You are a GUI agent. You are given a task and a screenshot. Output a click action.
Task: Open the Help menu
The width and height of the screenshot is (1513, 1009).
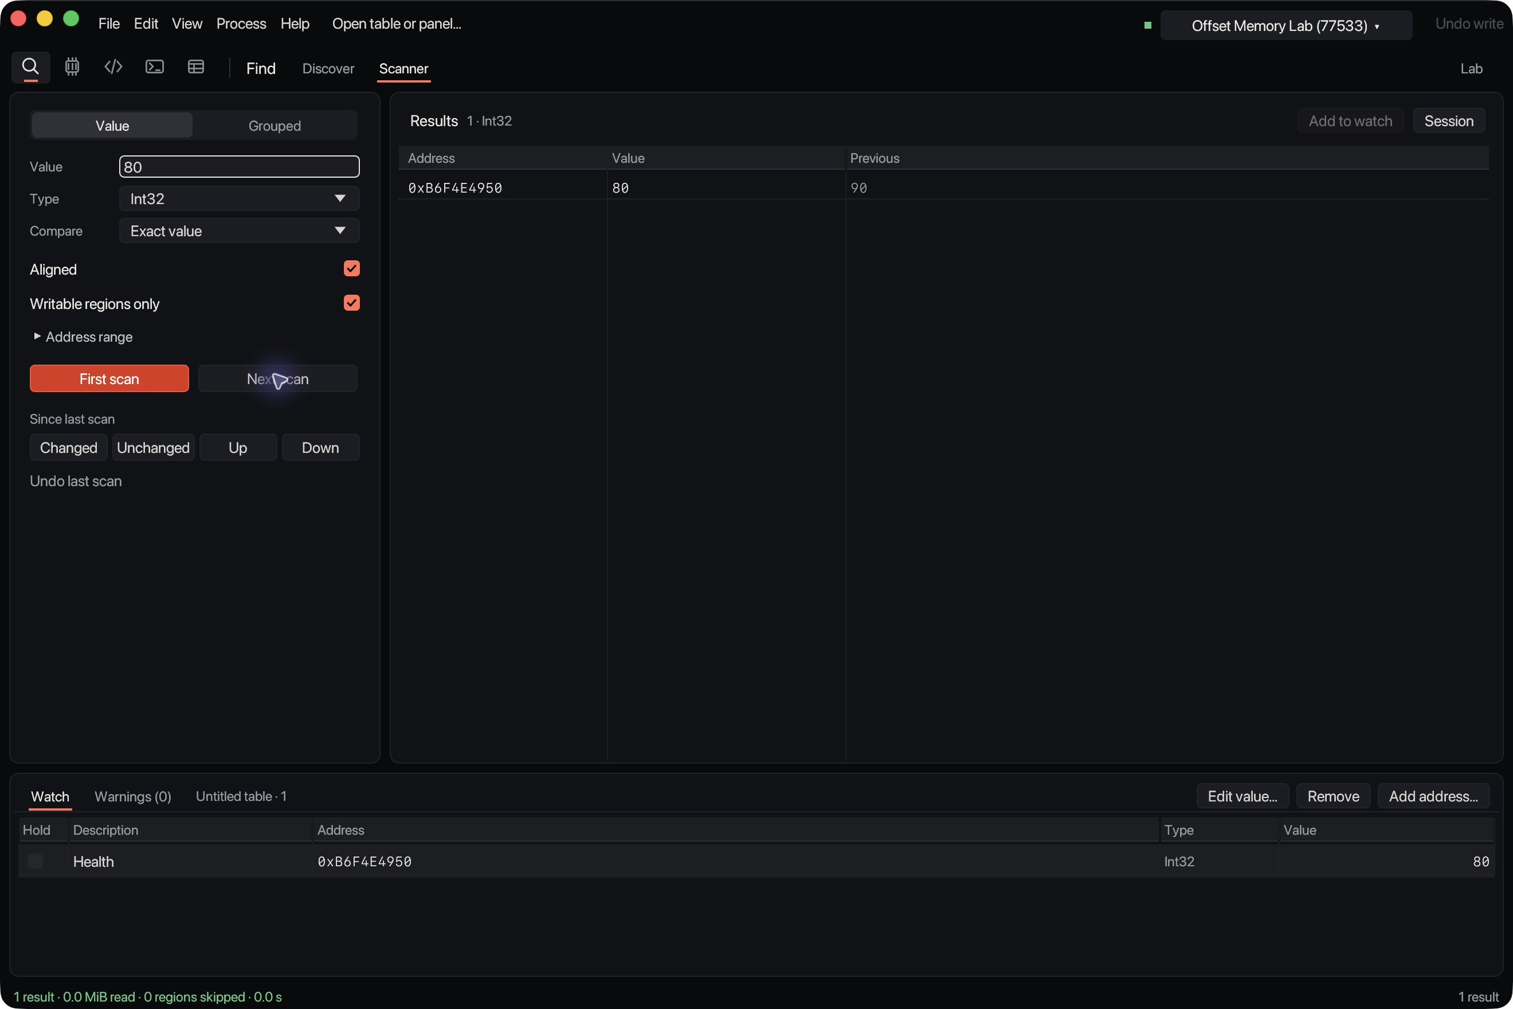(295, 24)
